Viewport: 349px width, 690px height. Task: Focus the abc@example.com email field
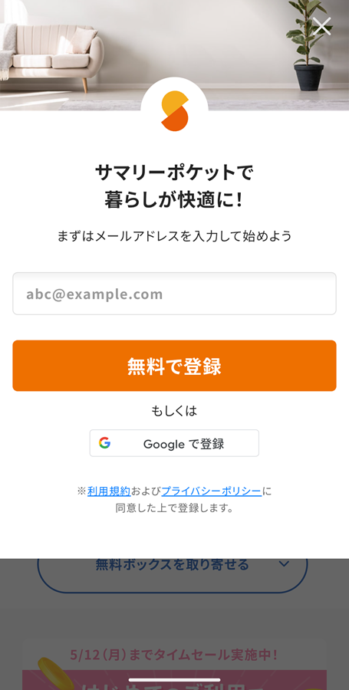174,294
